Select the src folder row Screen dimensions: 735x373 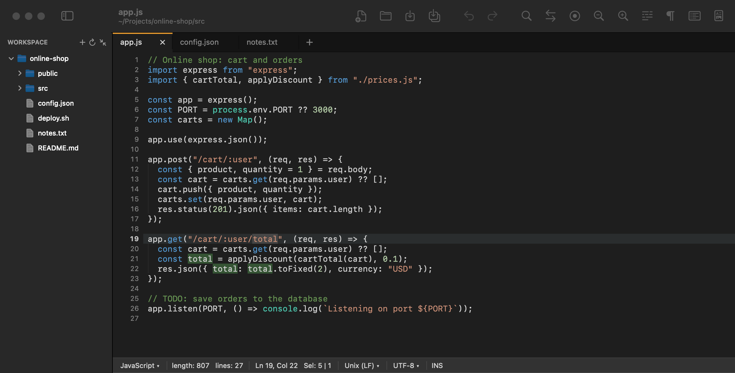tap(56, 88)
